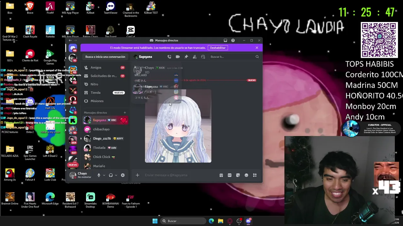Expand microphone input options arrow
Image resolution: width=403 pixels, height=226 pixels.
(104, 175)
